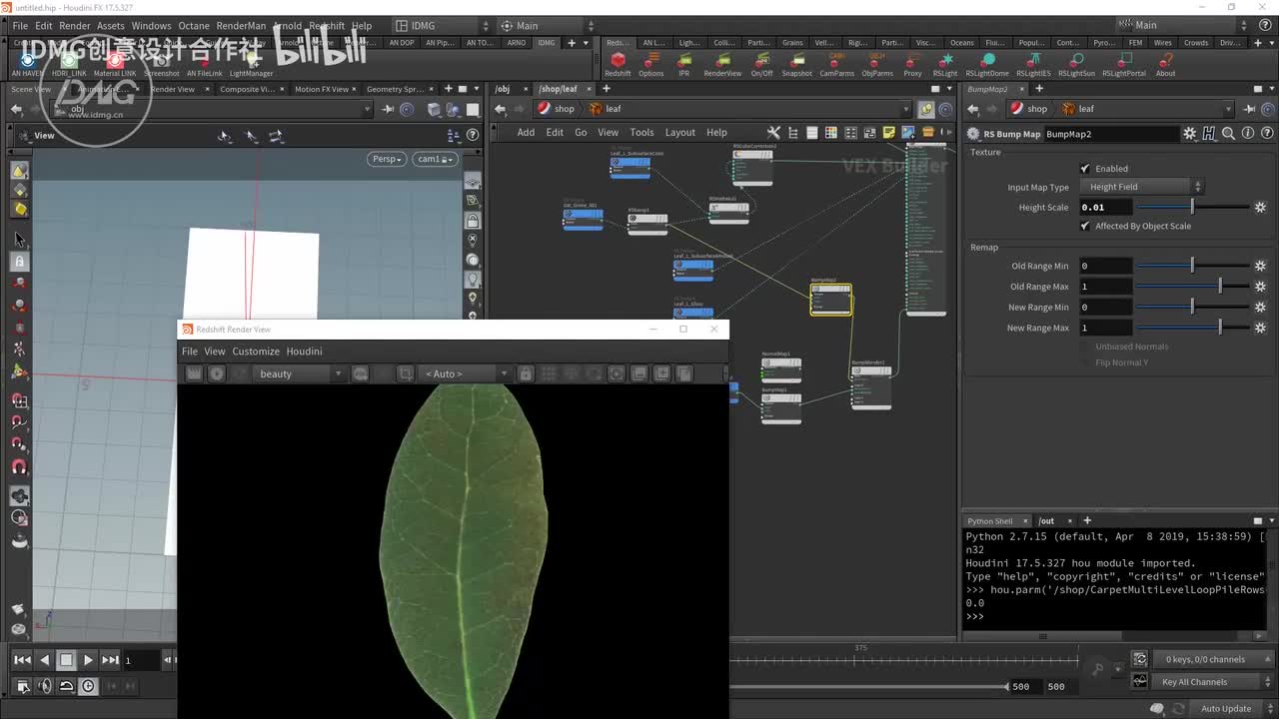Toggle Auto Update in the status bar
This screenshot has width=1279, height=719.
click(1225, 709)
